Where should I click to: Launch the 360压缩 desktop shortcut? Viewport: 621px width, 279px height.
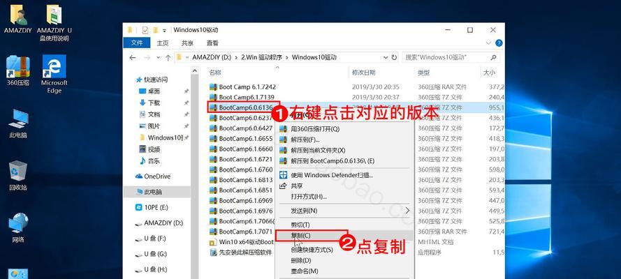click(18, 70)
